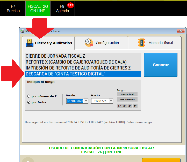
Task: Select REPORTE X (CAMBIO DE CAJERO/ARQUEO DE CAJA)
Action: (x=83, y=62)
